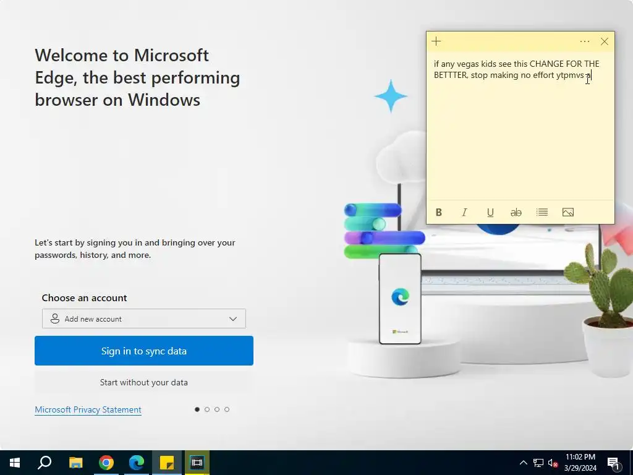Click Sign in to sync data
This screenshot has width=633, height=475.
tap(143, 351)
